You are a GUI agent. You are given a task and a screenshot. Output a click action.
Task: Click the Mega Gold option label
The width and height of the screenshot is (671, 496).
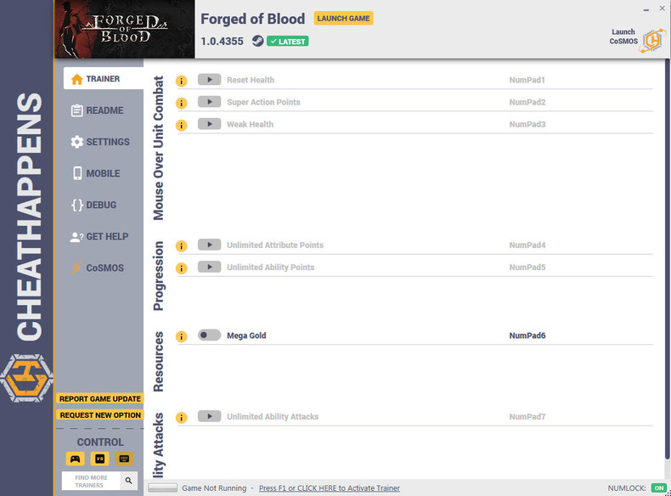pyautogui.click(x=246, y=335)
